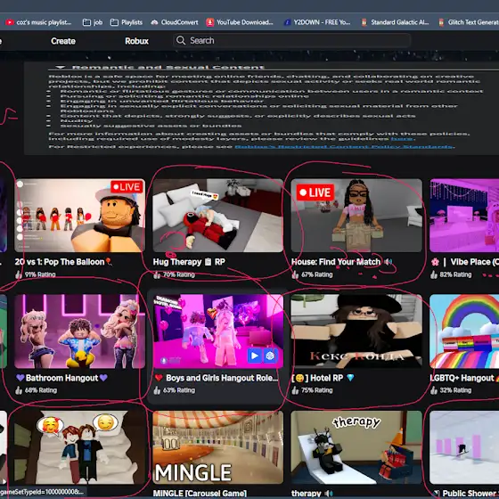
Task: Click the thumbs-up icon with 63% Rating
Action: (157, 390)
